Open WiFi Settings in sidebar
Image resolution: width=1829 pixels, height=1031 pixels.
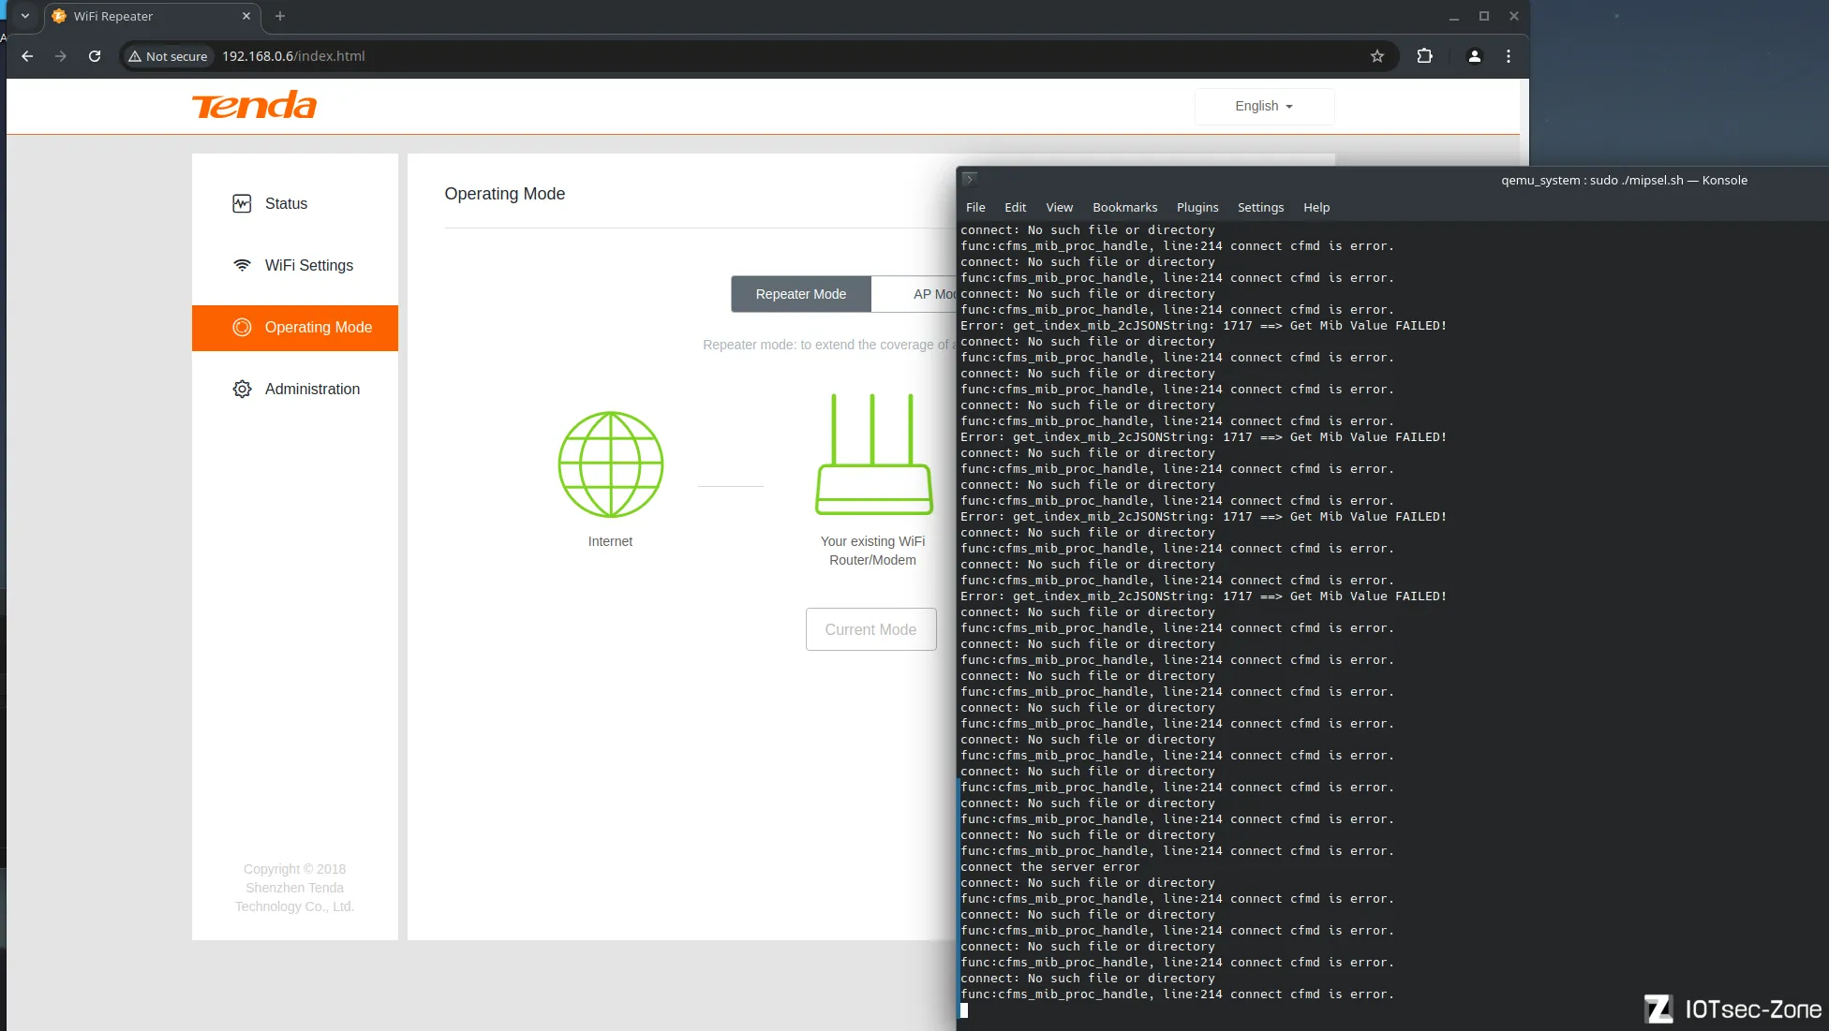click(x=295, y=265)
